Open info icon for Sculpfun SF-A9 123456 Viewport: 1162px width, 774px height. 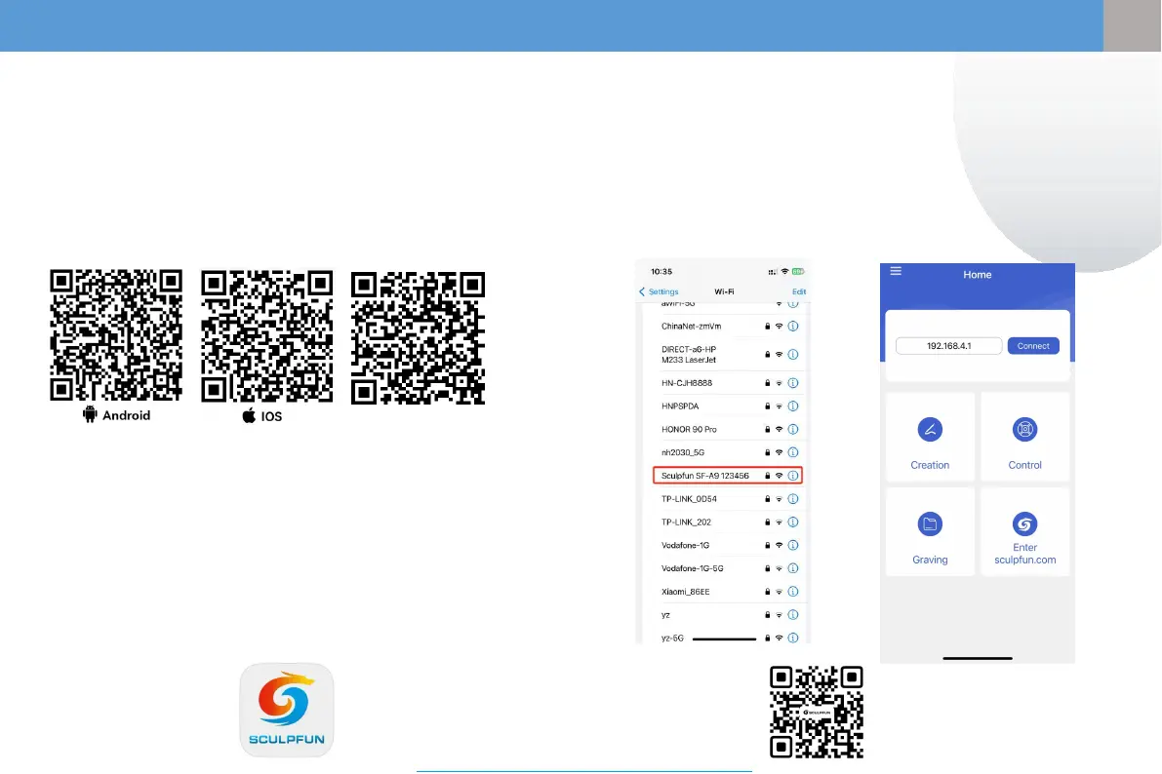793,476
